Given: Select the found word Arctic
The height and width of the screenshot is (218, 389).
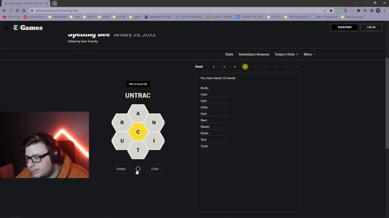Looking at the screenshot, I should tap(205, 88).
